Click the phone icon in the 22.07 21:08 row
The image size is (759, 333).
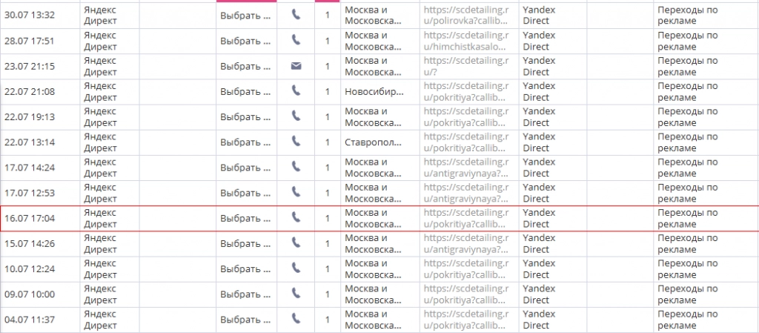coord(296,91)
